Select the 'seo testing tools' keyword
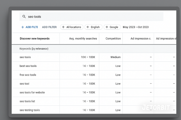The image size is (181, 120). pyautogui.click(x=30, y=110)
